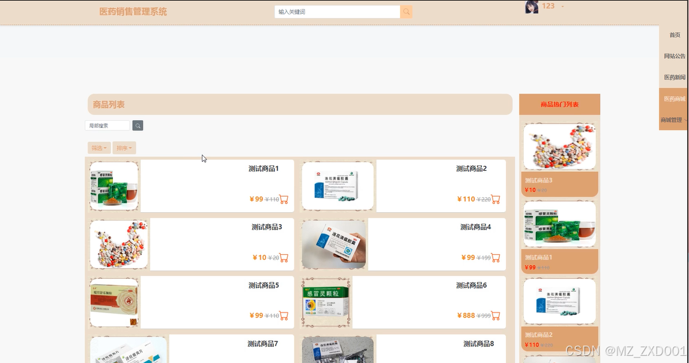
Task: Focus the 局部搜索 local search field
Action: (x=108, y=126)
